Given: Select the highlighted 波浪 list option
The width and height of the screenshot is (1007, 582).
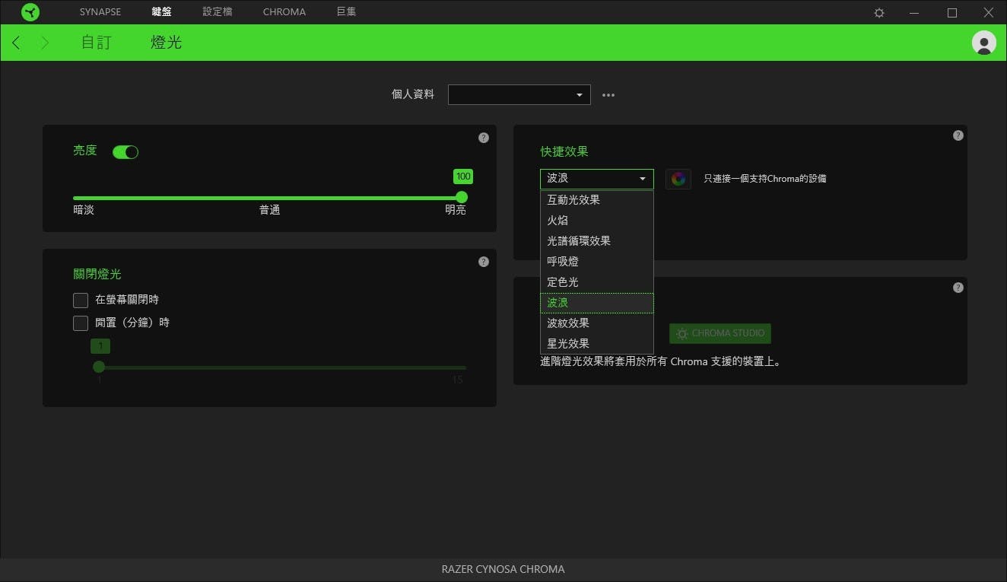Looking at the screenshot, I should point(597,303).
